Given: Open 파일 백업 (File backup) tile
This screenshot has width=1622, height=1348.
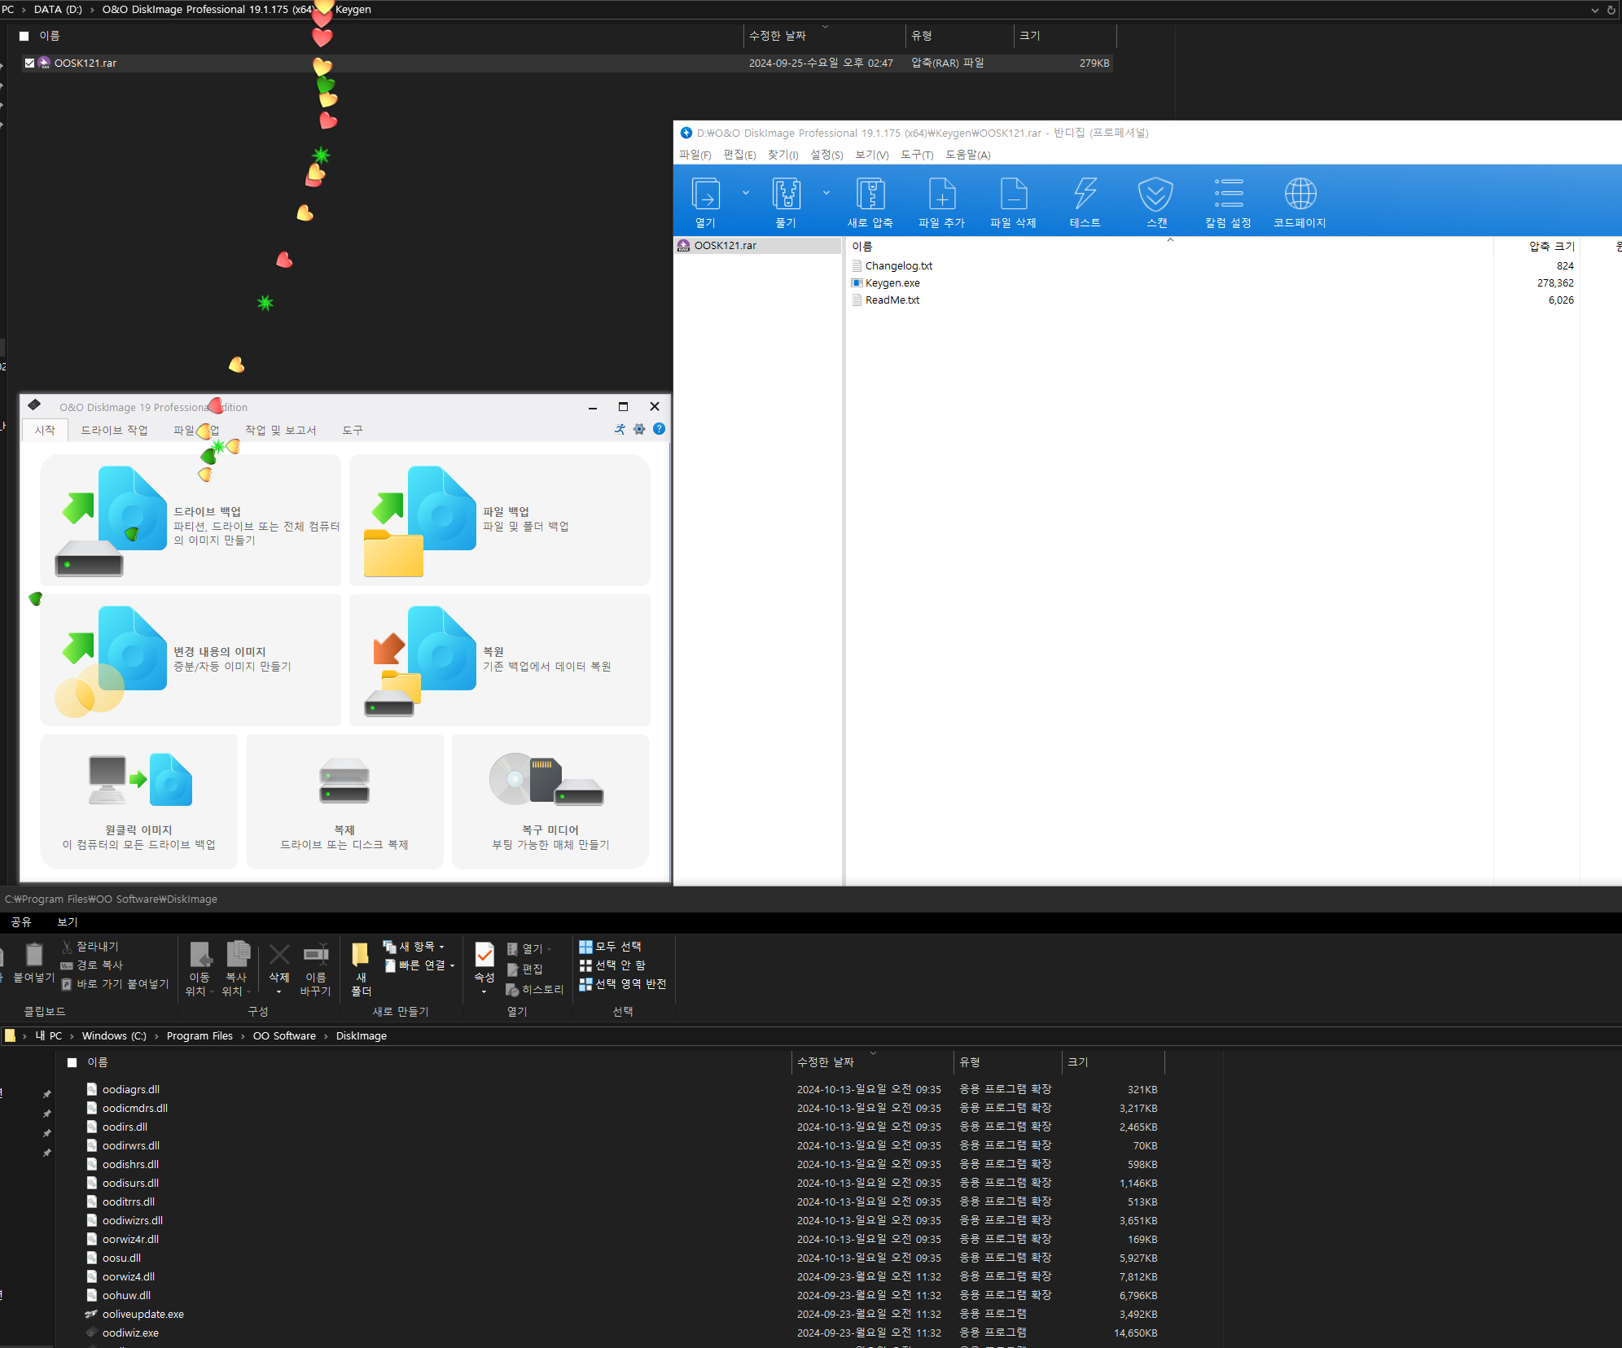Looking at the screenshot, I should 500,520.
